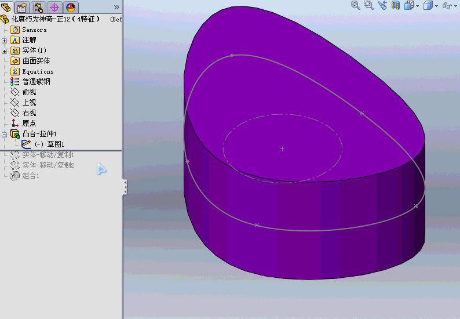Collapse the FeatureManager panel with the arrows handle
The width and height of the screenshot is (460, 319).
point(125,187)
